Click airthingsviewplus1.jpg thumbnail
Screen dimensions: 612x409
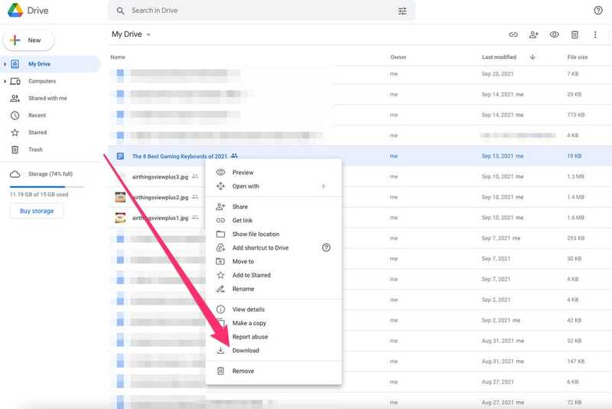click(x=120, y=218)
